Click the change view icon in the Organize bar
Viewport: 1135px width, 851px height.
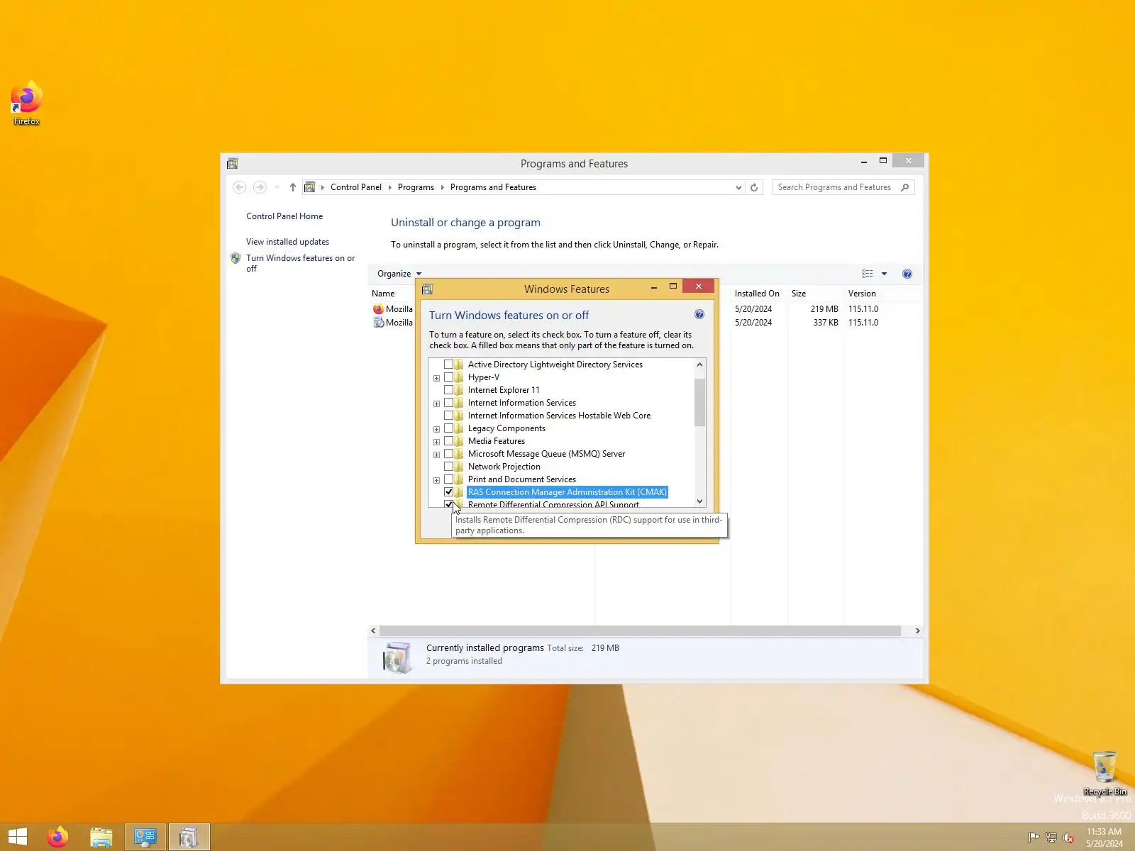point(867,274)
